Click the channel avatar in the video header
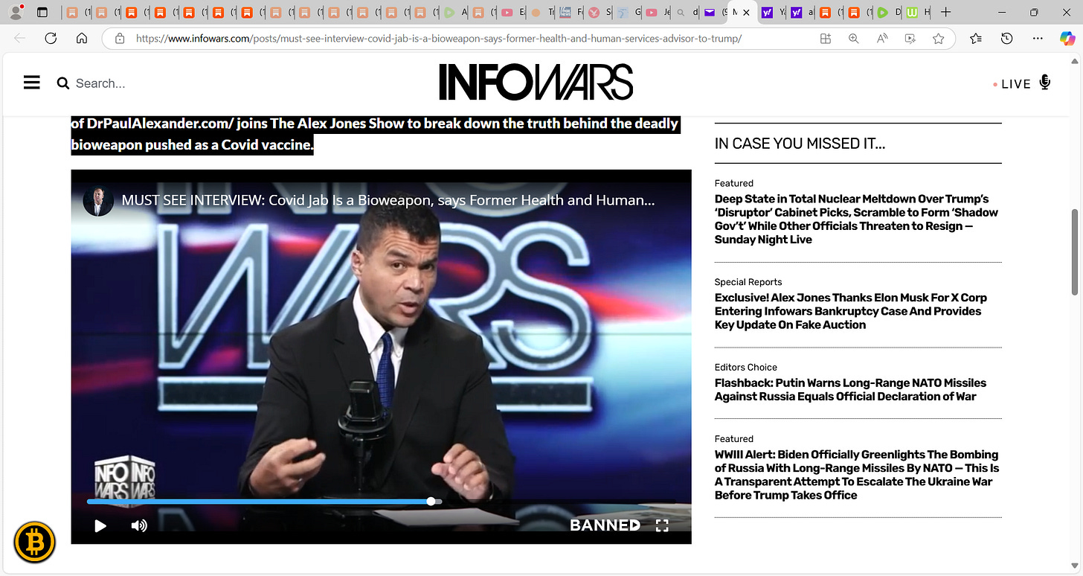1083x576 pixels. [x=98, y=201]
